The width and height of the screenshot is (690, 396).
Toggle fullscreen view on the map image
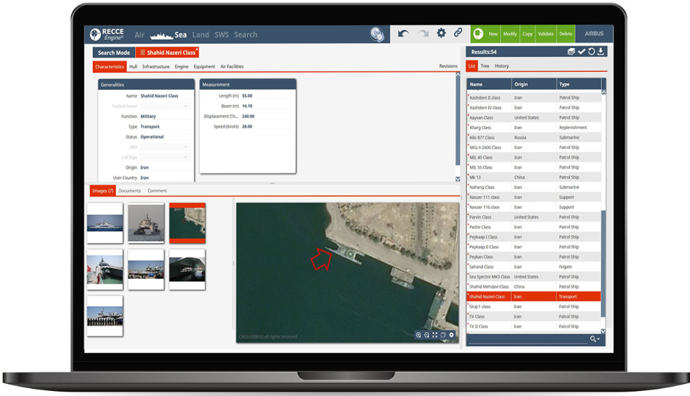pos(435,335)
